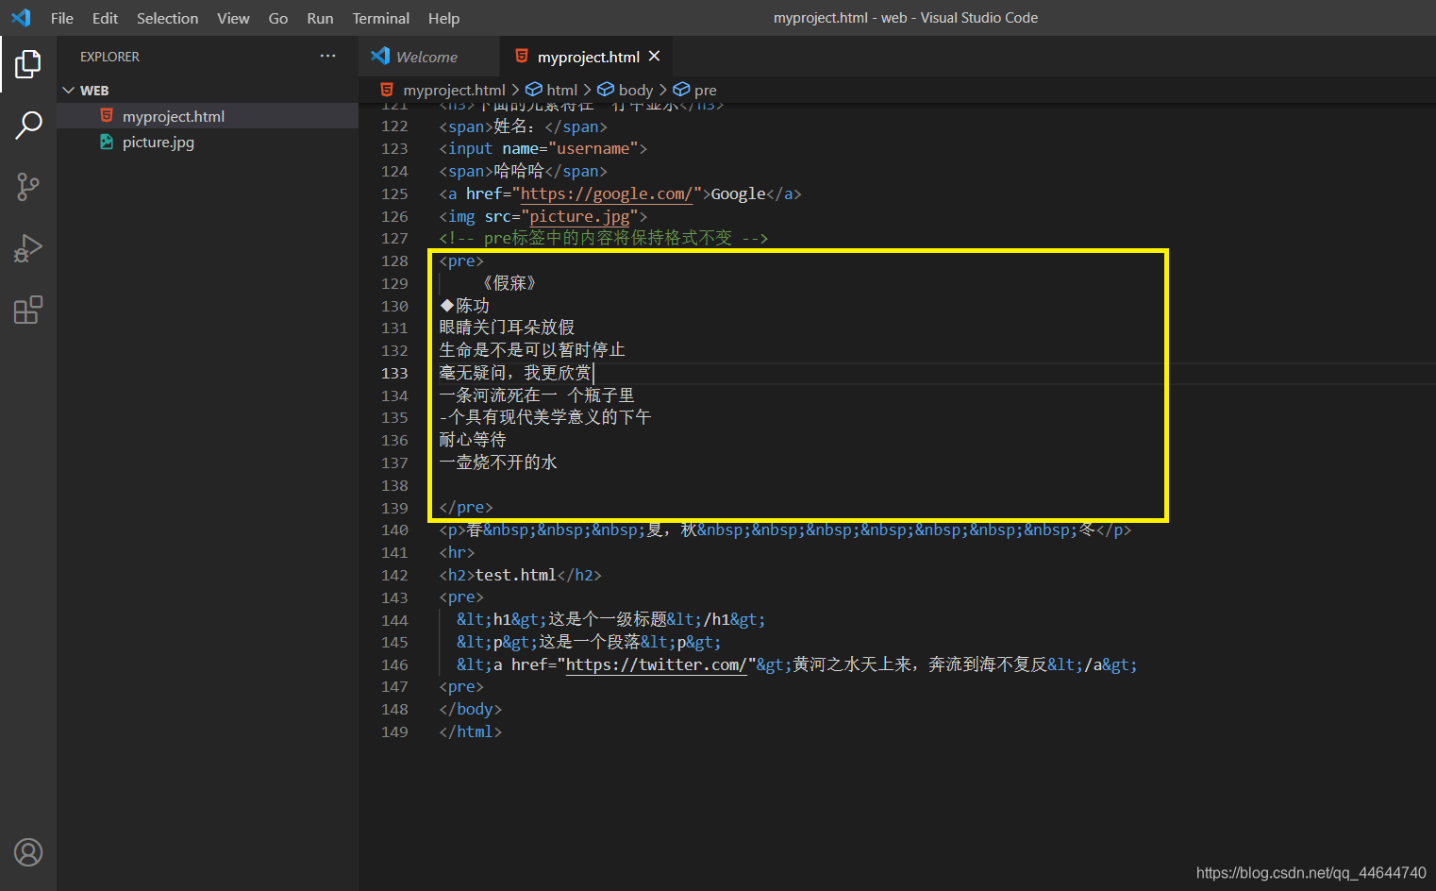
Task: Open the Run and Debug view
Action: (28, 248)
